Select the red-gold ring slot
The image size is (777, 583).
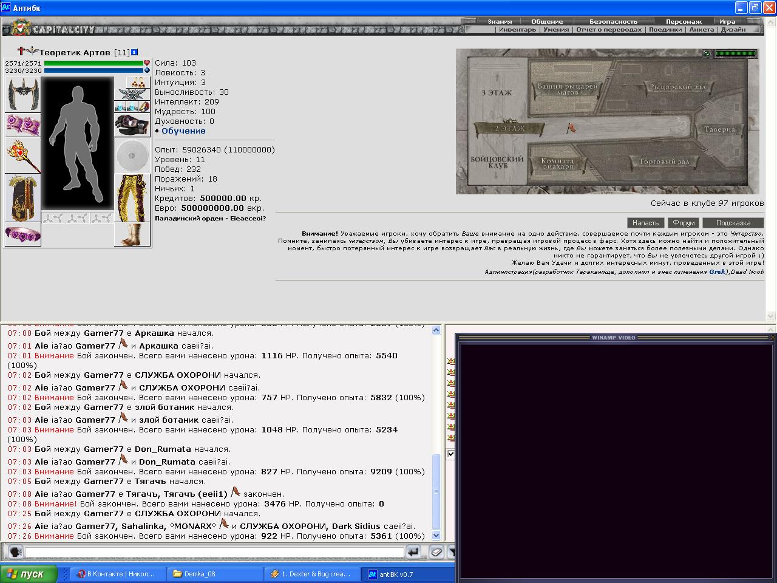click(x=143, y=106)
